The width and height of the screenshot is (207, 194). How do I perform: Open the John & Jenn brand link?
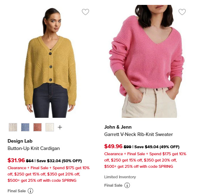(x=118, y=127)
